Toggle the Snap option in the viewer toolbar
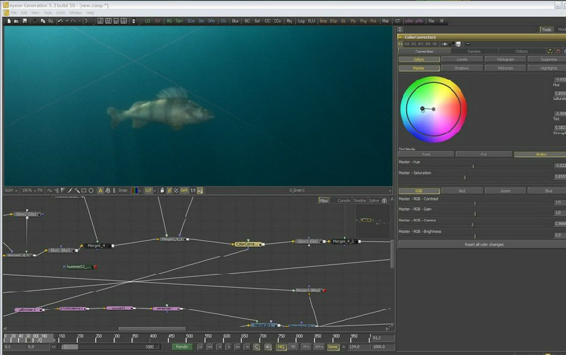566x355 pixels. [x=123, y=190]
